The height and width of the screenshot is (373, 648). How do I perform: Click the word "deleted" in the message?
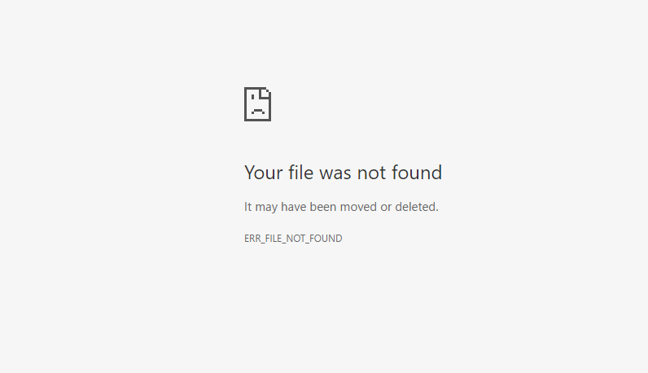click(x=416, y=206)
